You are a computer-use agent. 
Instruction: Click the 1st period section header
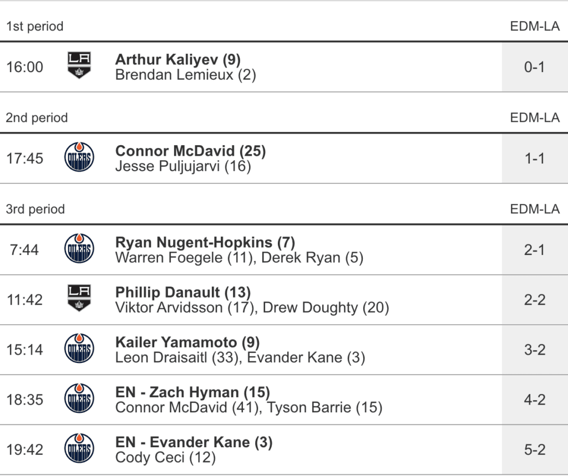(x=34, y=26)
